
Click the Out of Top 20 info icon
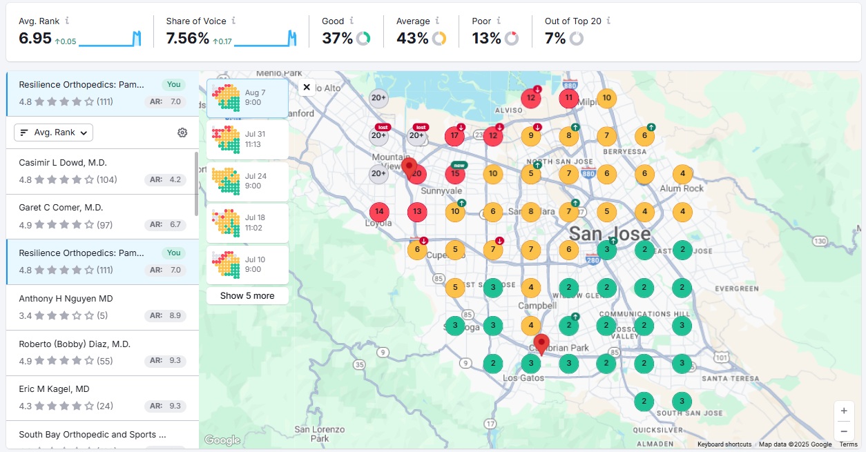608,21
